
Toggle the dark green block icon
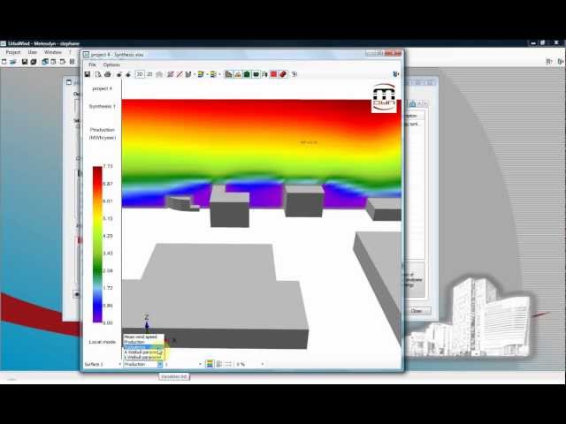[256, 74]
